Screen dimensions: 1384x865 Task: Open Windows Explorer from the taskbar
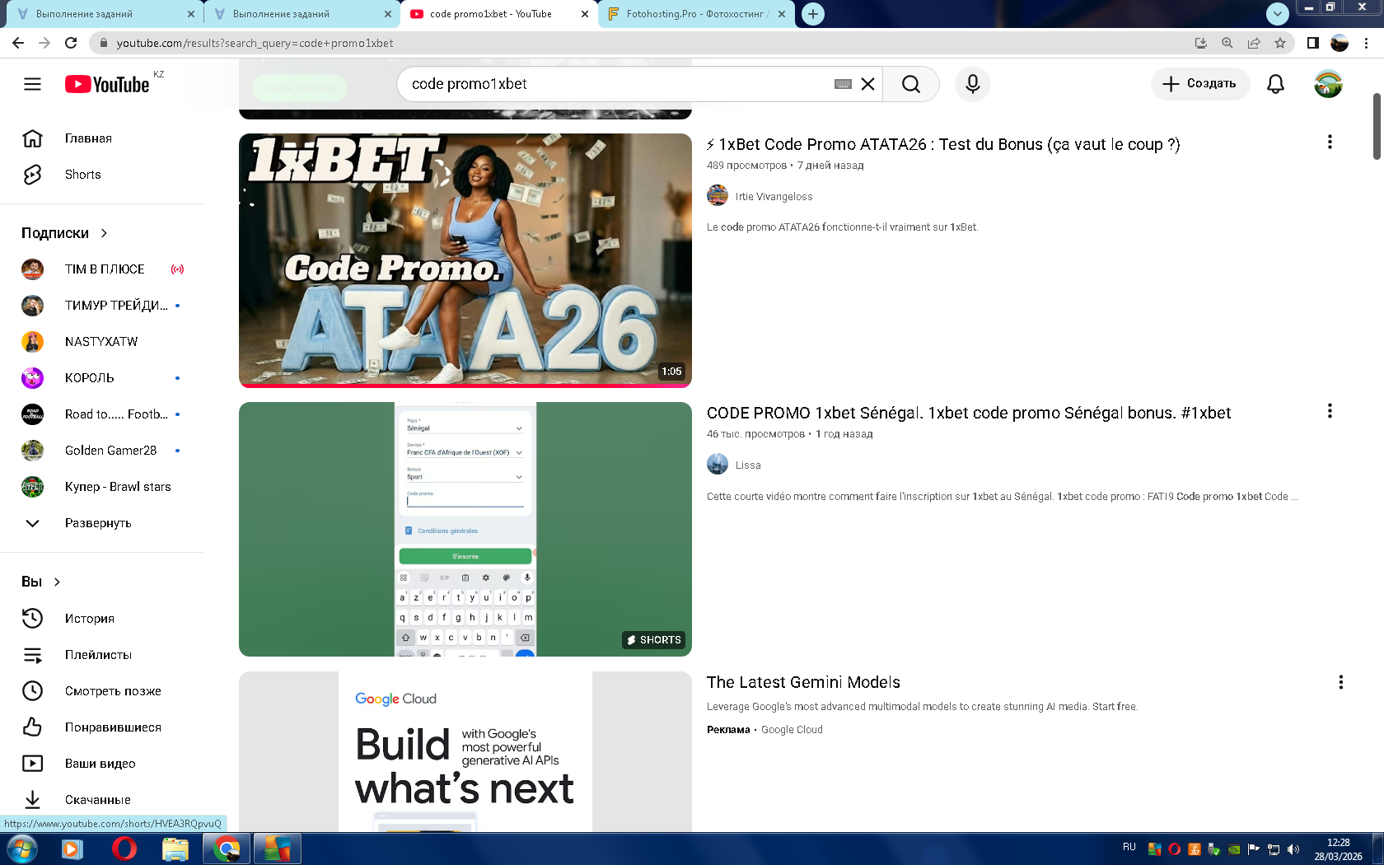(175, 849)
